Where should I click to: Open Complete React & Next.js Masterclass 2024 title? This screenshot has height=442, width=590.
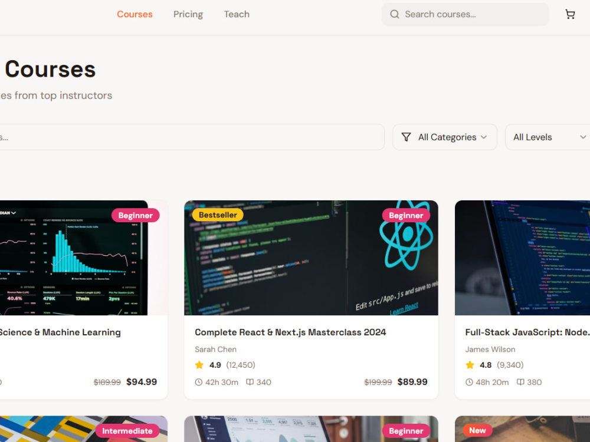click(290, 332)
